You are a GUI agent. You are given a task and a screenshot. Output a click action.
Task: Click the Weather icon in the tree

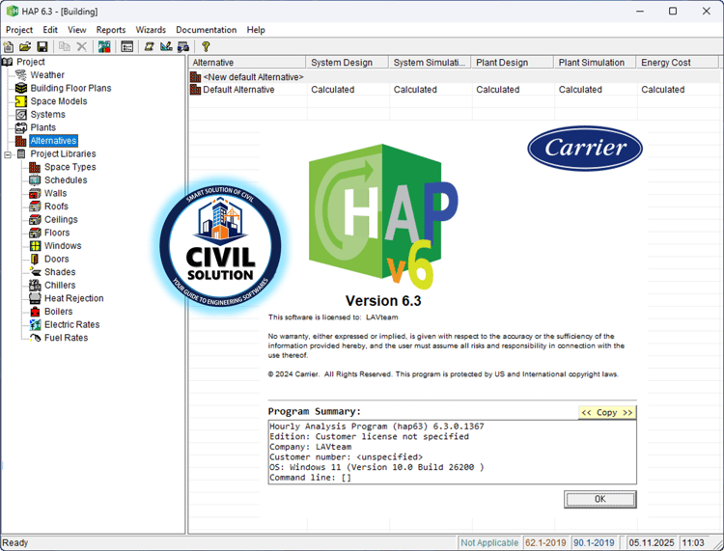[x=21, y=74]
